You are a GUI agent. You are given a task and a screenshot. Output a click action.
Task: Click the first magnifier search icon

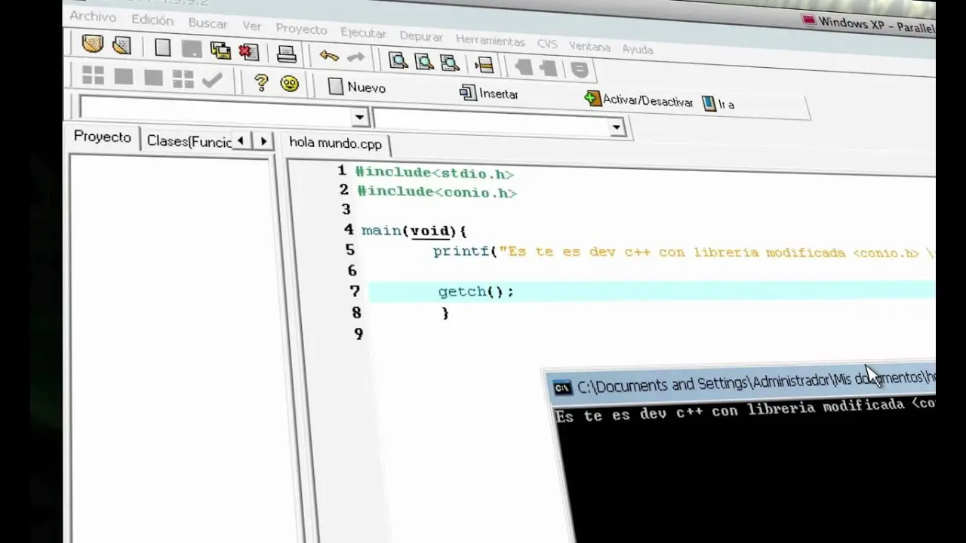[x=397, y=60]
